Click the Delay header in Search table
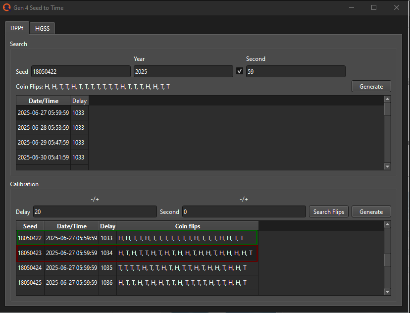Screen dimensions: 410x313 80,101
